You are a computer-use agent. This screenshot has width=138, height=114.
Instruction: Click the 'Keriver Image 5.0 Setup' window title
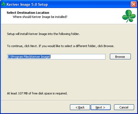coord(27,5)
